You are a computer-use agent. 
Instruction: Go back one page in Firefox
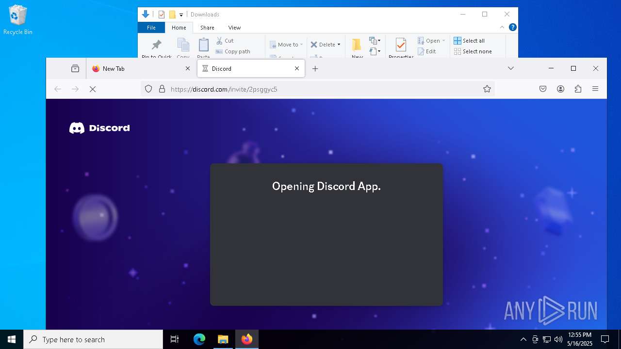coord(58,89)
